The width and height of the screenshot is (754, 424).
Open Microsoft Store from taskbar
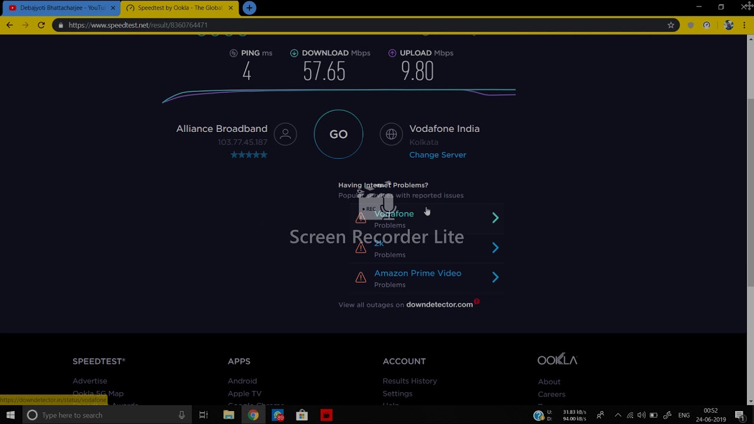(x=302, y=415)
